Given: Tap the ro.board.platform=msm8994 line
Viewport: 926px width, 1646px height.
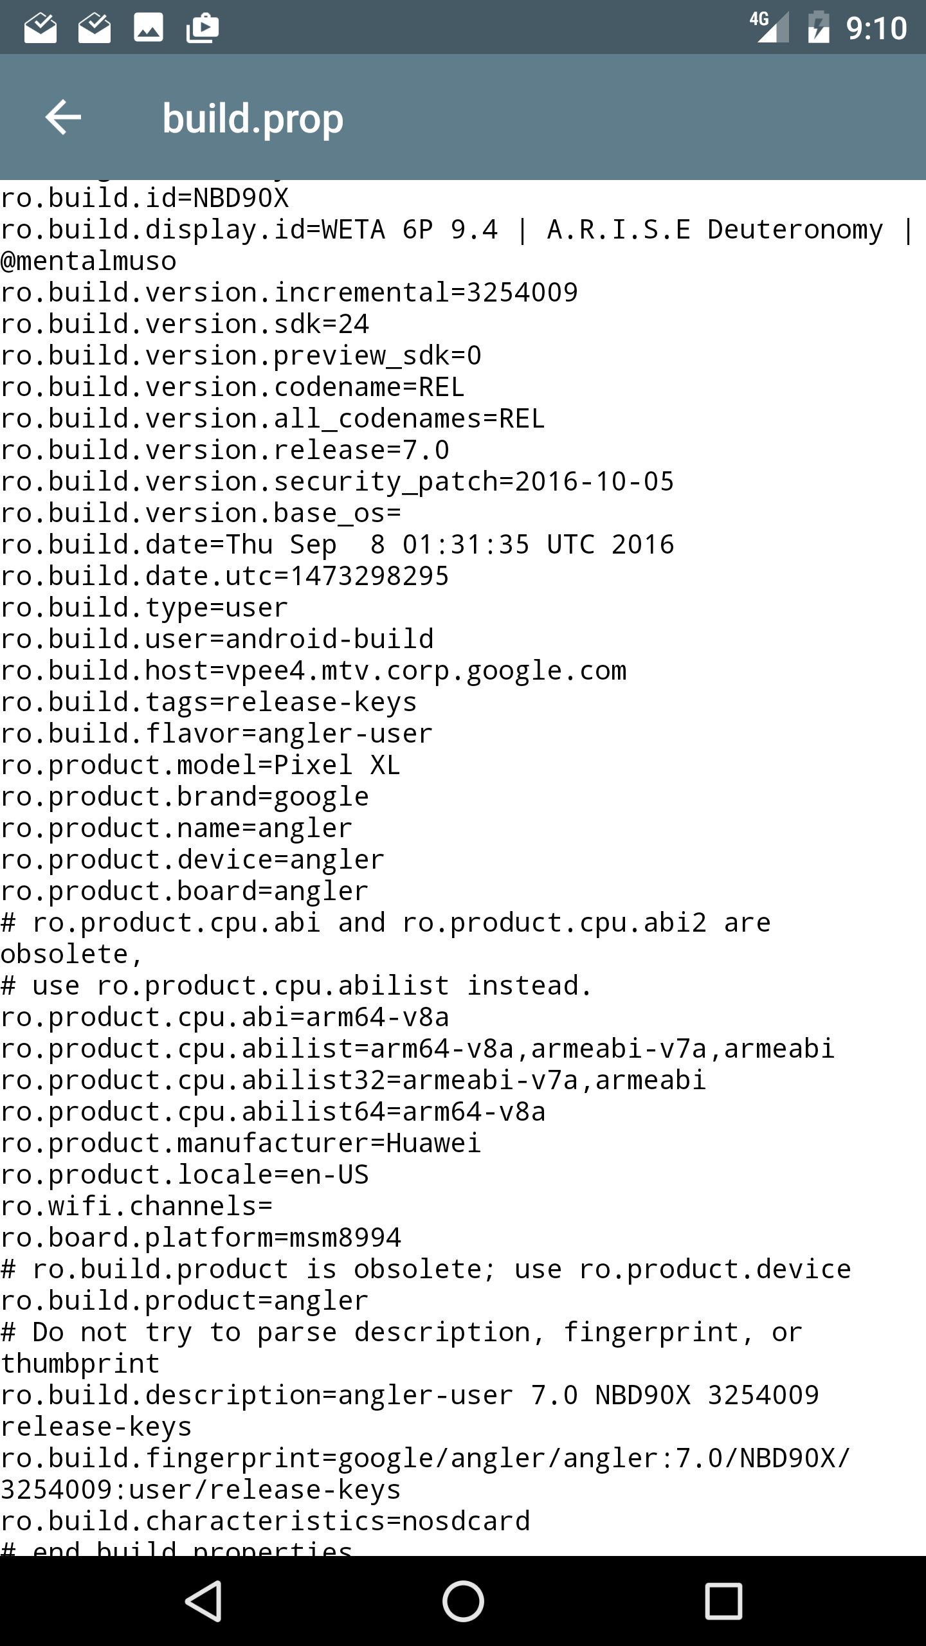Looking at the screenshot, I should coord(201,1238).
